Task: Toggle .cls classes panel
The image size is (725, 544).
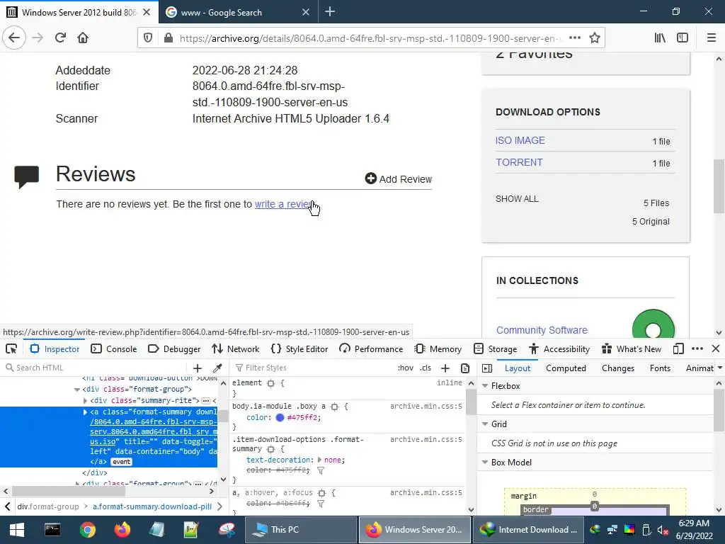Action: click(426, 368)
